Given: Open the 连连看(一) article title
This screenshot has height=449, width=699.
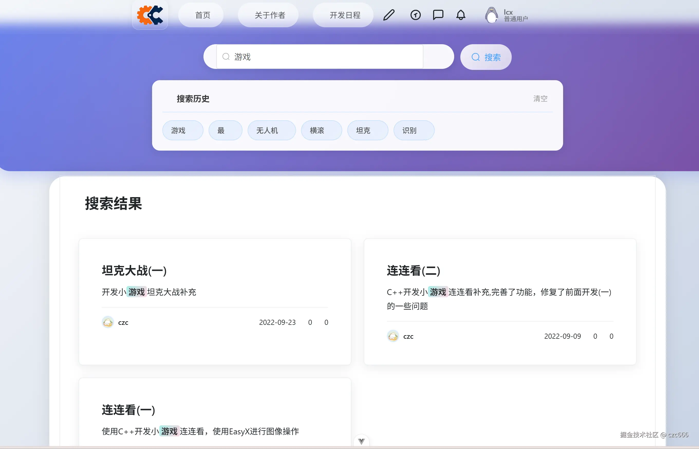Looking at the screenshot, I should pos(128,410).
